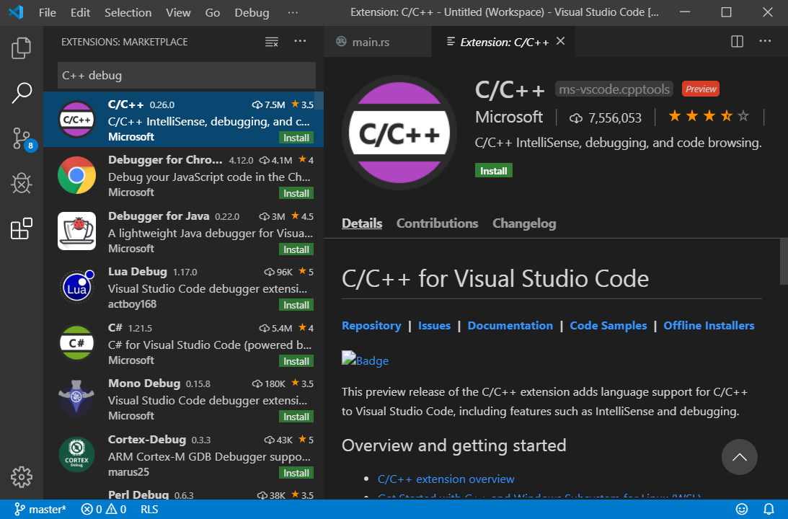Open the Go menu
This screenshot has width=788, height=519.
click(213, 12)
